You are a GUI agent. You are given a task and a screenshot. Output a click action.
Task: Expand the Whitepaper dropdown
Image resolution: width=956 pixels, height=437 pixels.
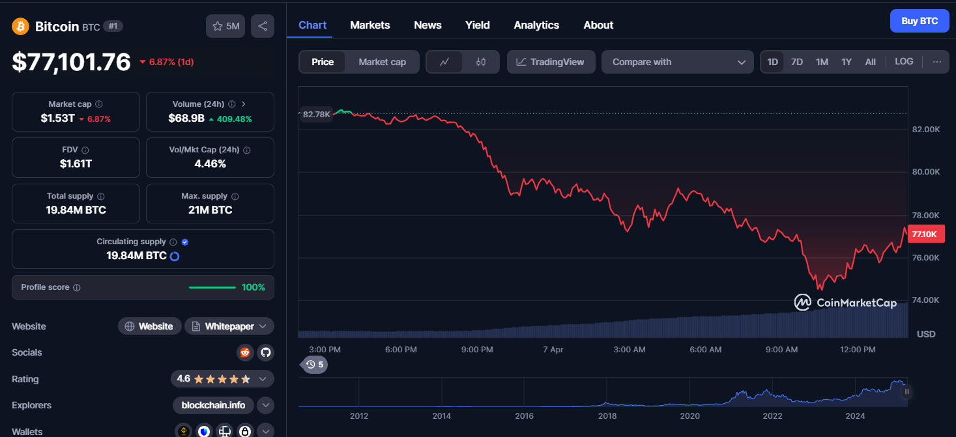[229, 326]
